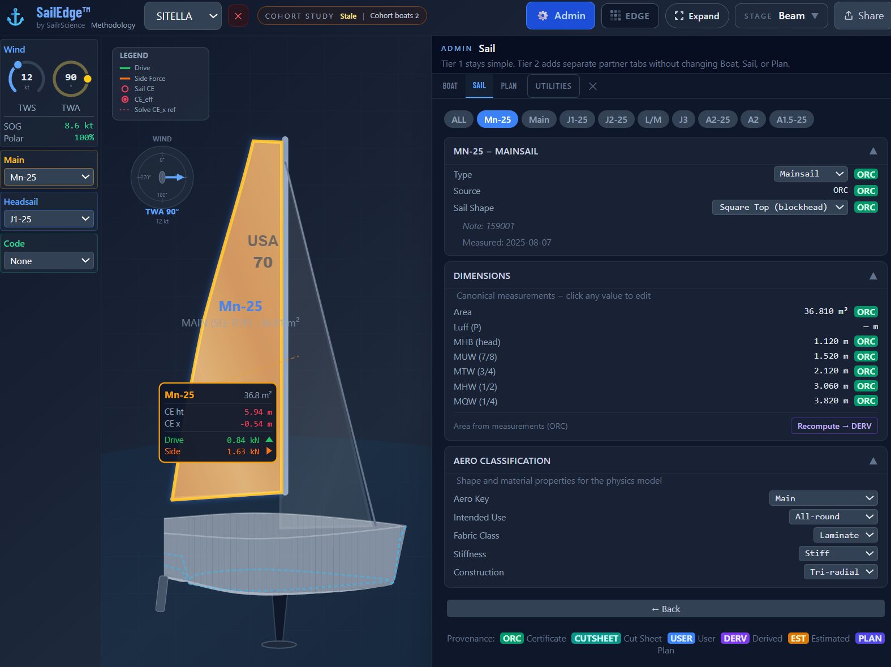This screenshot has height=667, width=891.
Task: Collapse the AERO CLASSIFICATION section
Action: pos(873,461)
